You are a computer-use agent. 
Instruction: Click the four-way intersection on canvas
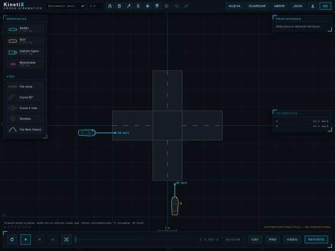pos(167,125)
